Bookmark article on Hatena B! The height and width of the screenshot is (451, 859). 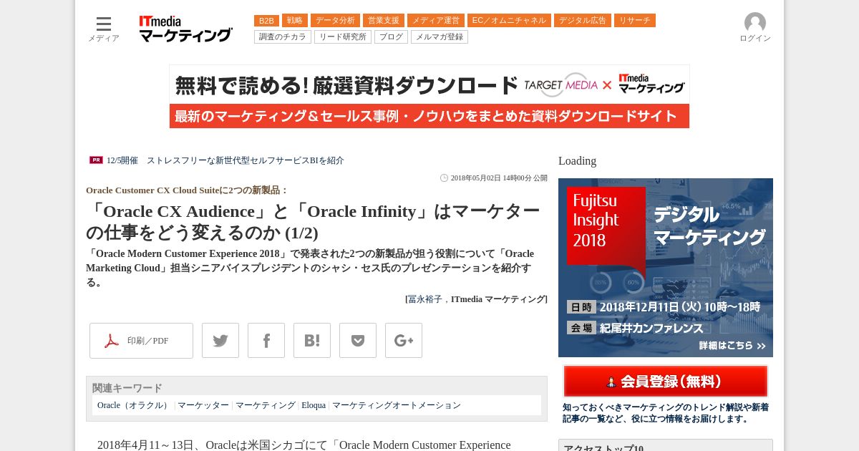(312, 341)
